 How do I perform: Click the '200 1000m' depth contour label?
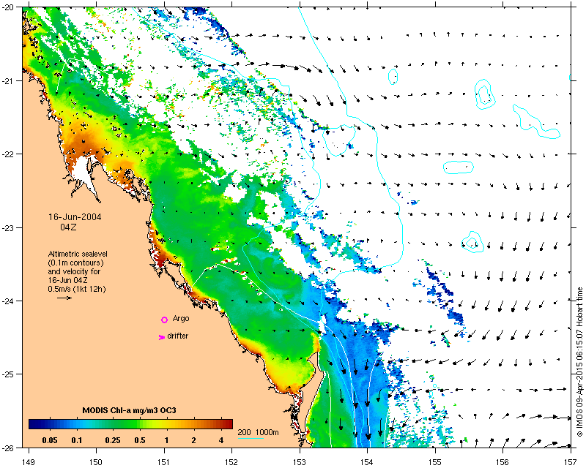tap(259, 433)
